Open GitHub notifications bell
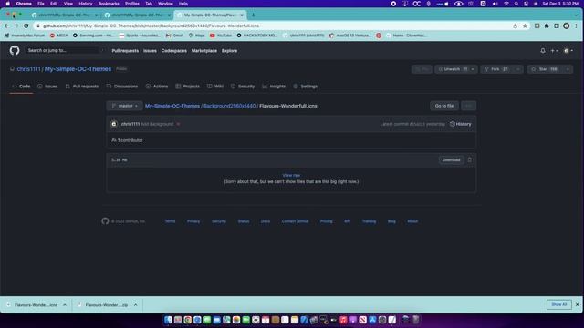This screenshot has height=328, width=584. [543, 51]
